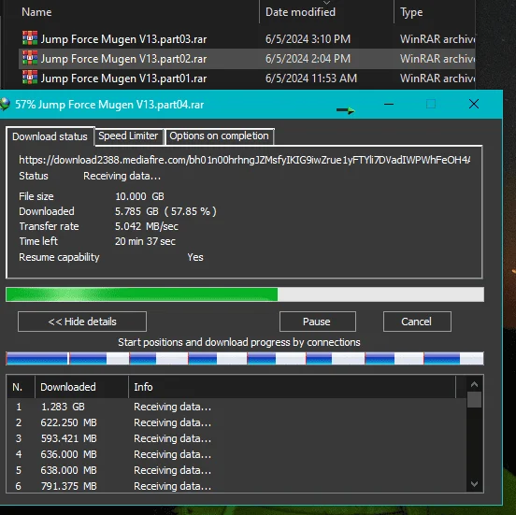Image resolution: width=516 pixels, height=515 pixels.
Task: Select connection 2 with 622.250 MB
Action: pos(236,422)
